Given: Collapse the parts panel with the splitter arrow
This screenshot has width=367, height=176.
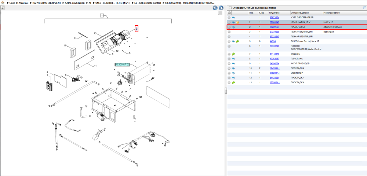Looking at the screenshot, I should click(226, 91).
